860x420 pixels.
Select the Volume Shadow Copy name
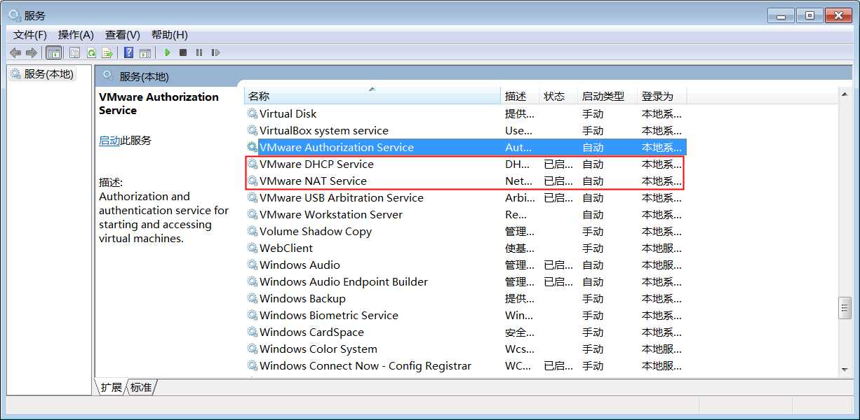[316, 231]
